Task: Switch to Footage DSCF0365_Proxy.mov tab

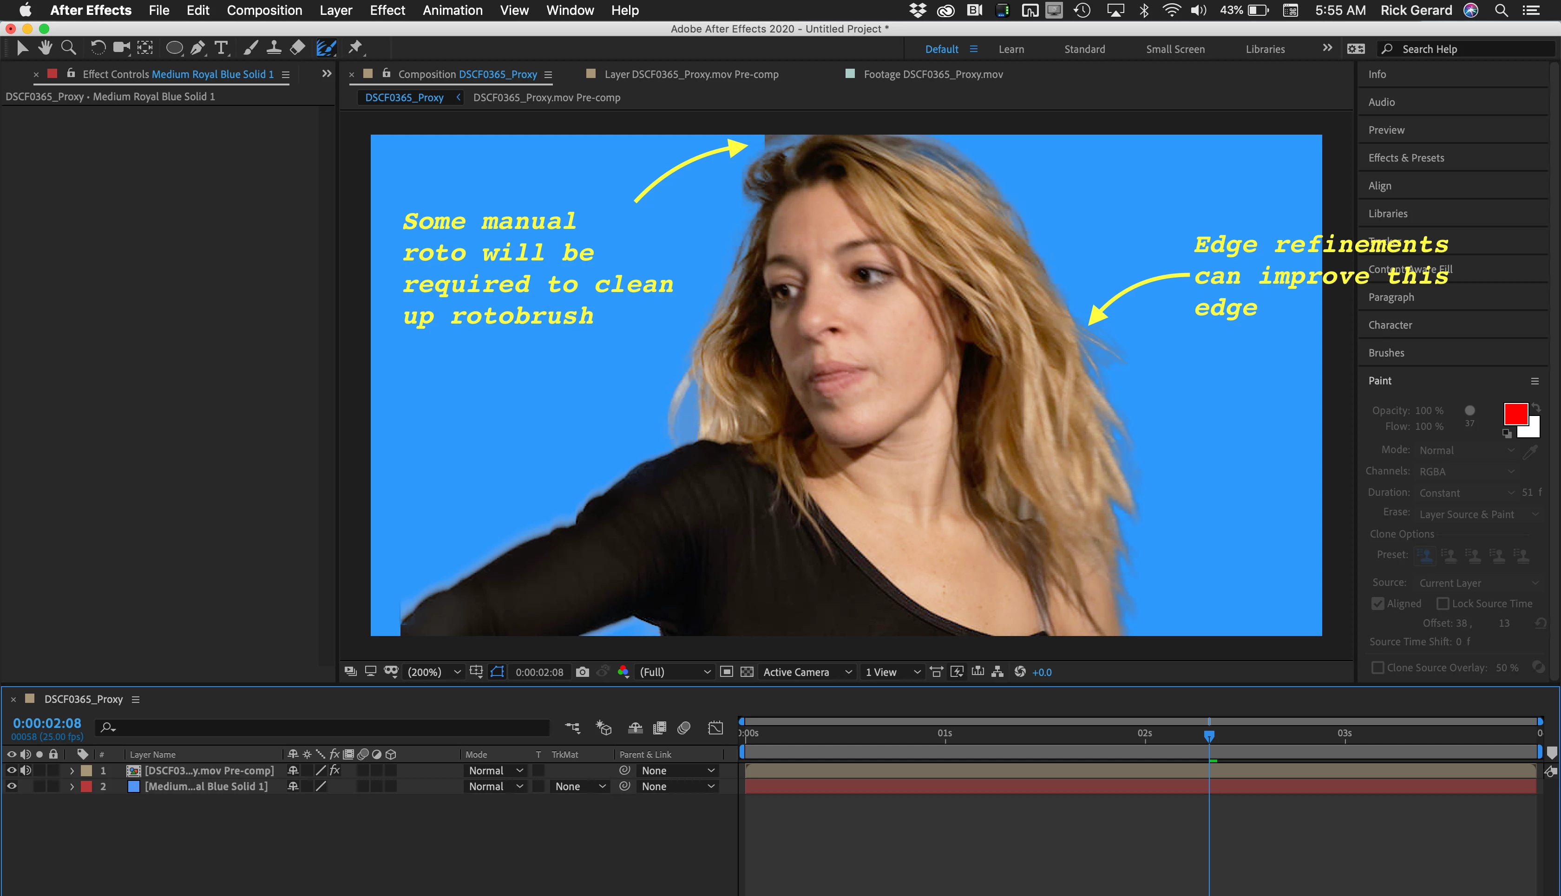Action: (x=932, y=74)
